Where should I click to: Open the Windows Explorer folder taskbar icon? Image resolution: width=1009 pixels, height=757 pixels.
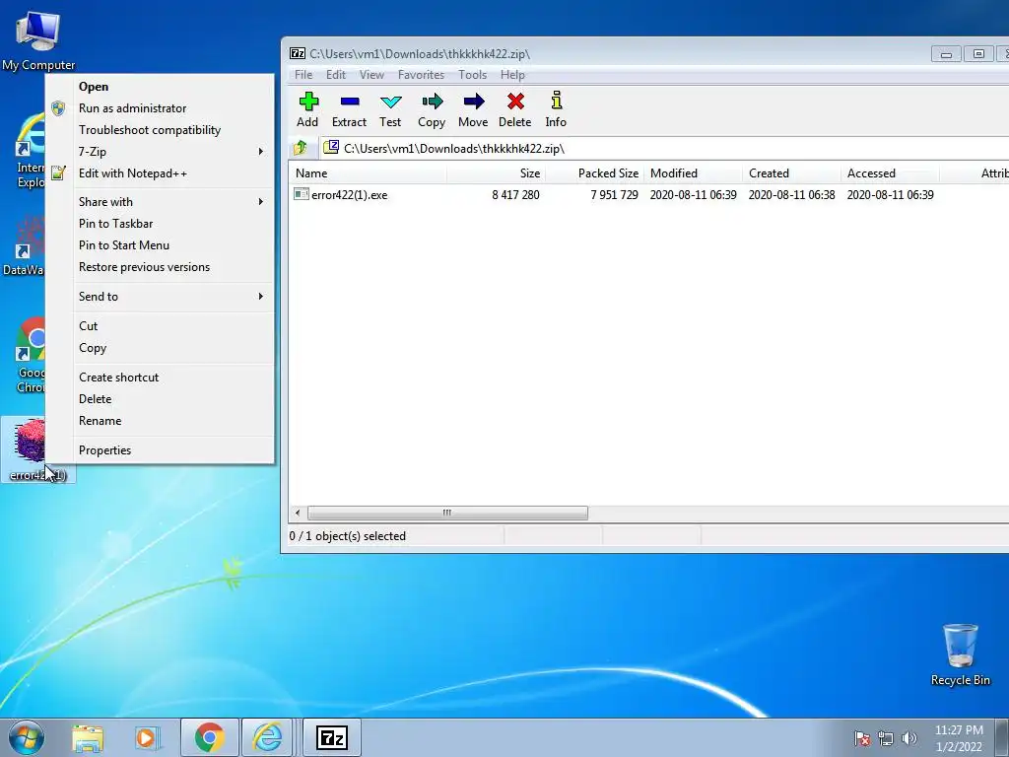[88, 737]
